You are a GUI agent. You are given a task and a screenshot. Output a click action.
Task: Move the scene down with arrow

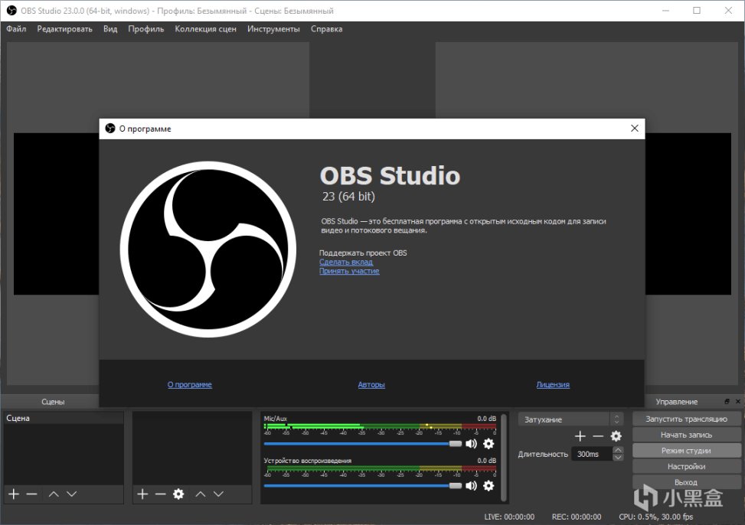(71, 494)
